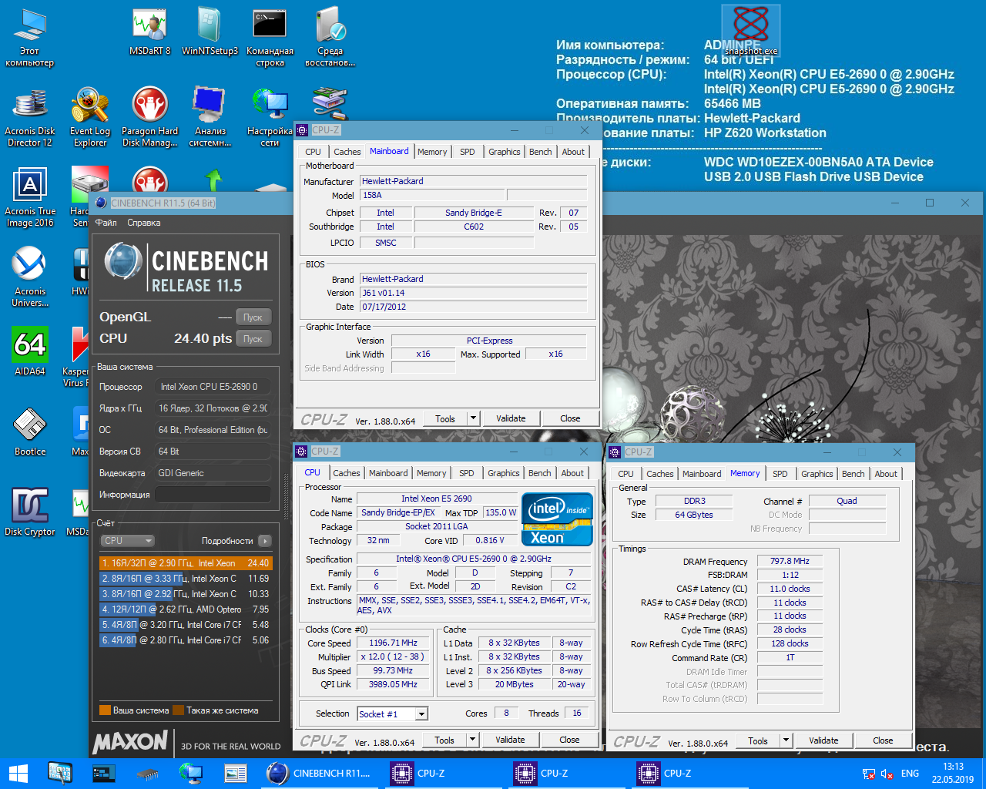986x789 pixels.
Task: Launch Acronis True Image 2016
Action: pos(29,198)
